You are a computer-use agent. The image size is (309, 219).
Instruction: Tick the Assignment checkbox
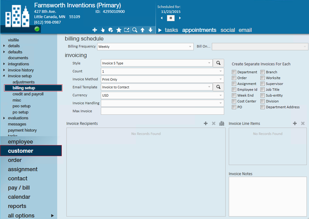click(234, 84)
